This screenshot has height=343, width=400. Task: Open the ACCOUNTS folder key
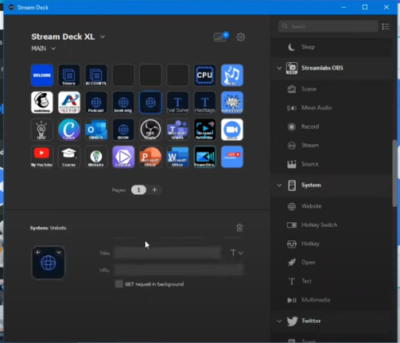pos(96,76)
